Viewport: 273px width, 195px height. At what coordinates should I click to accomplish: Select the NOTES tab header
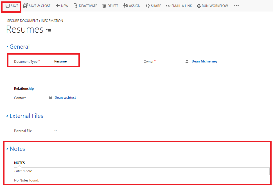point(19,163)
